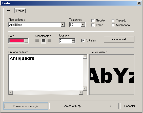Click Limpar o texto button
Viewport: 143px width, 113px height.
coord(119,39)
